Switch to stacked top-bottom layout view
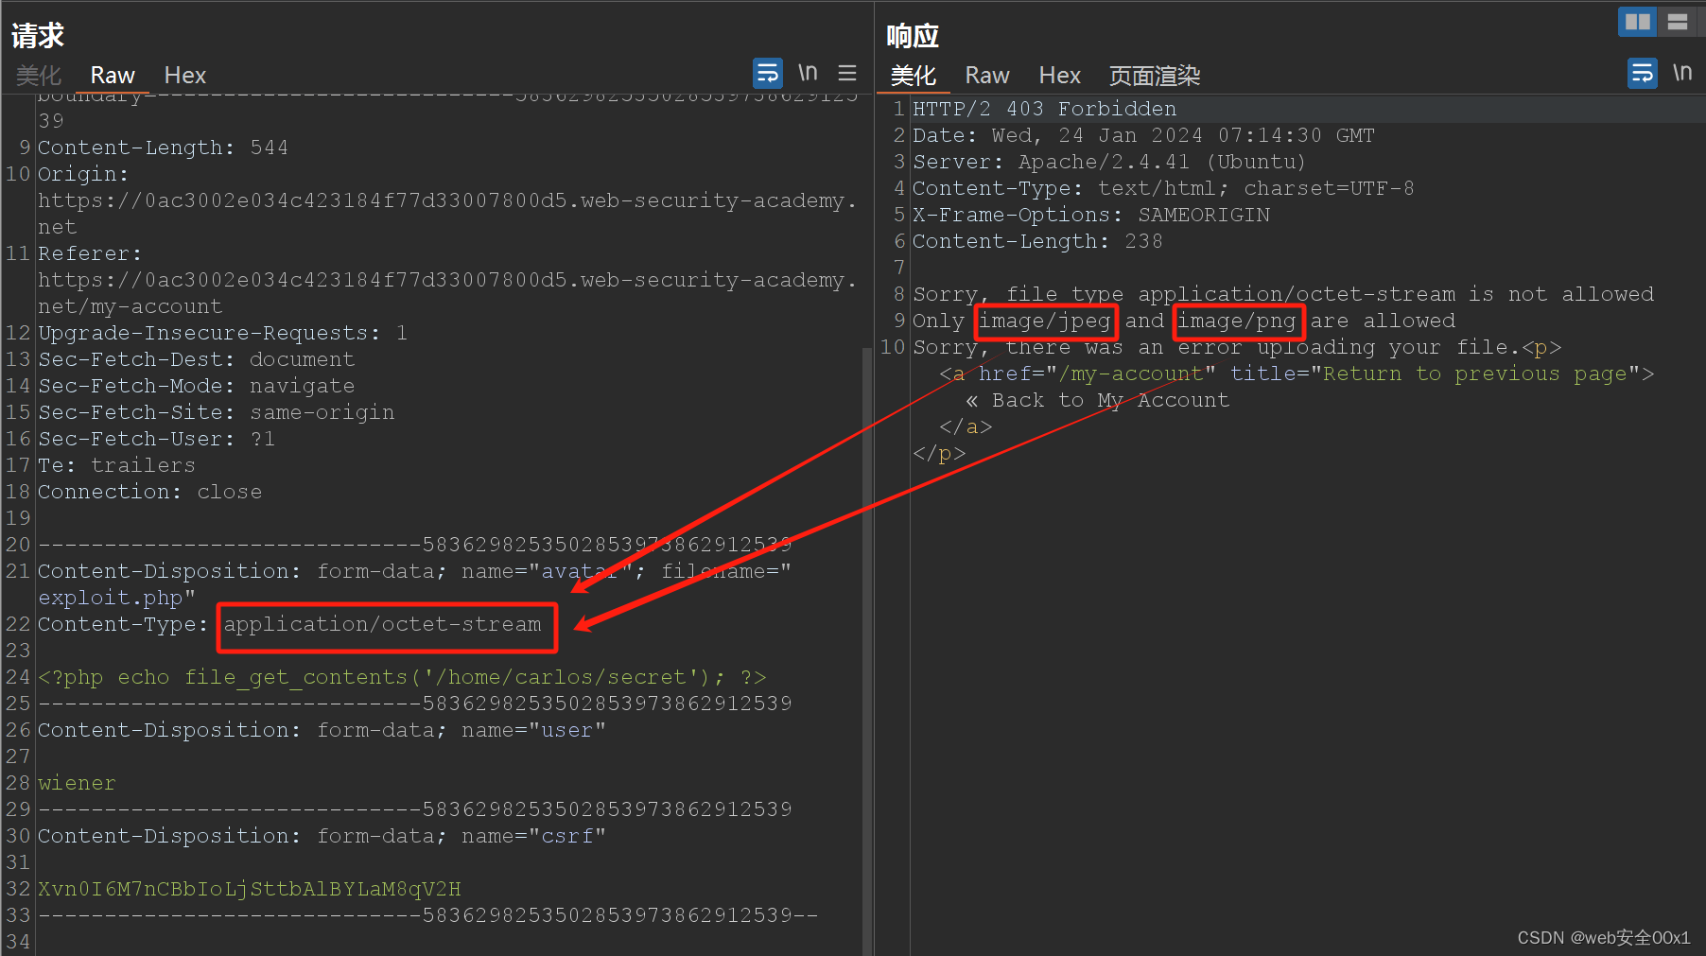Screen dimensions: 1706x956 [1678, 22]
